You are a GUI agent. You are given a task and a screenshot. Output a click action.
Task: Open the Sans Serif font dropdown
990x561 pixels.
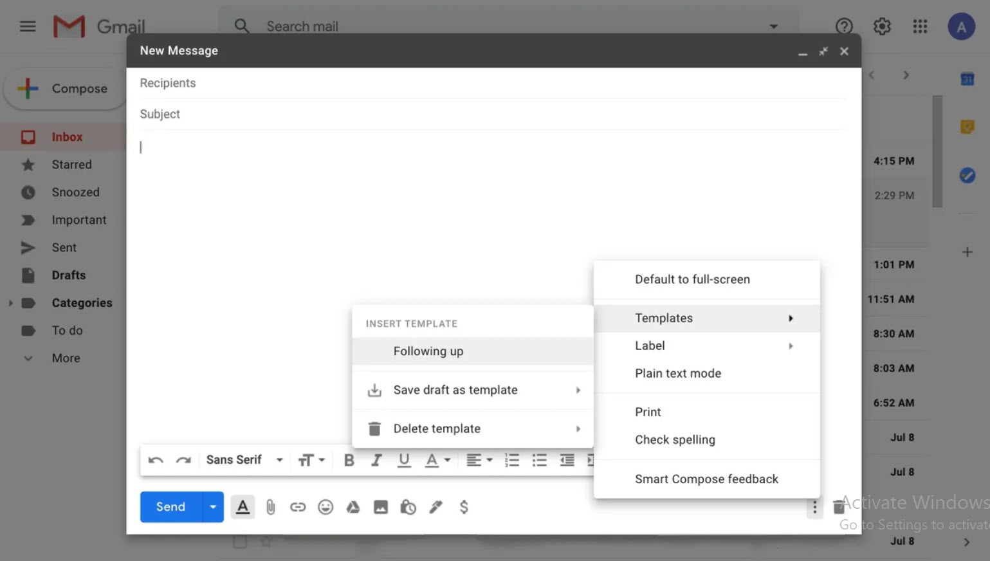click(x=244, y=460)
